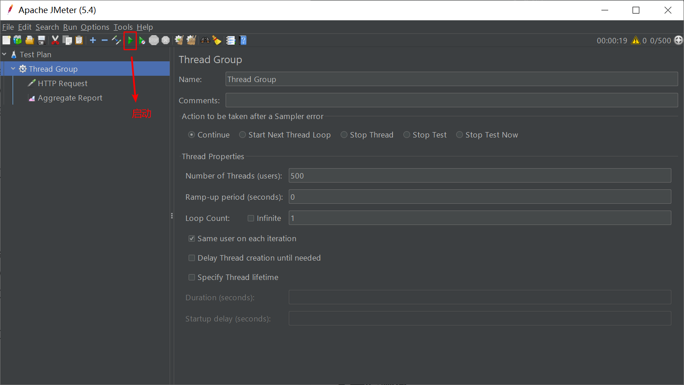Stop the running test threads
The height and width of the screenshot is (385, 684).
pyautogui.click(x=154, y=41)
